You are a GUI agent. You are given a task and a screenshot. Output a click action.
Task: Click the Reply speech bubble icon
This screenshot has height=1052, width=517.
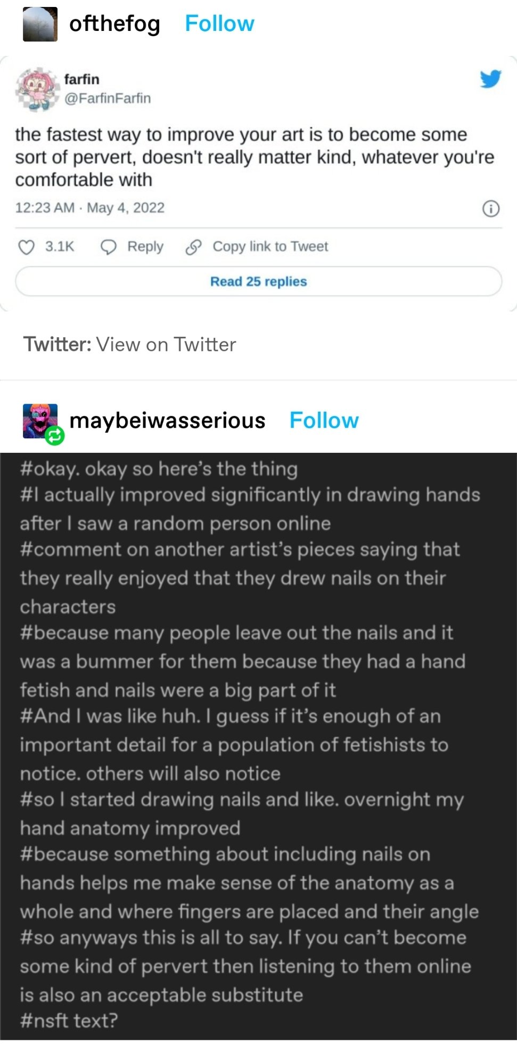click(109, 247)
